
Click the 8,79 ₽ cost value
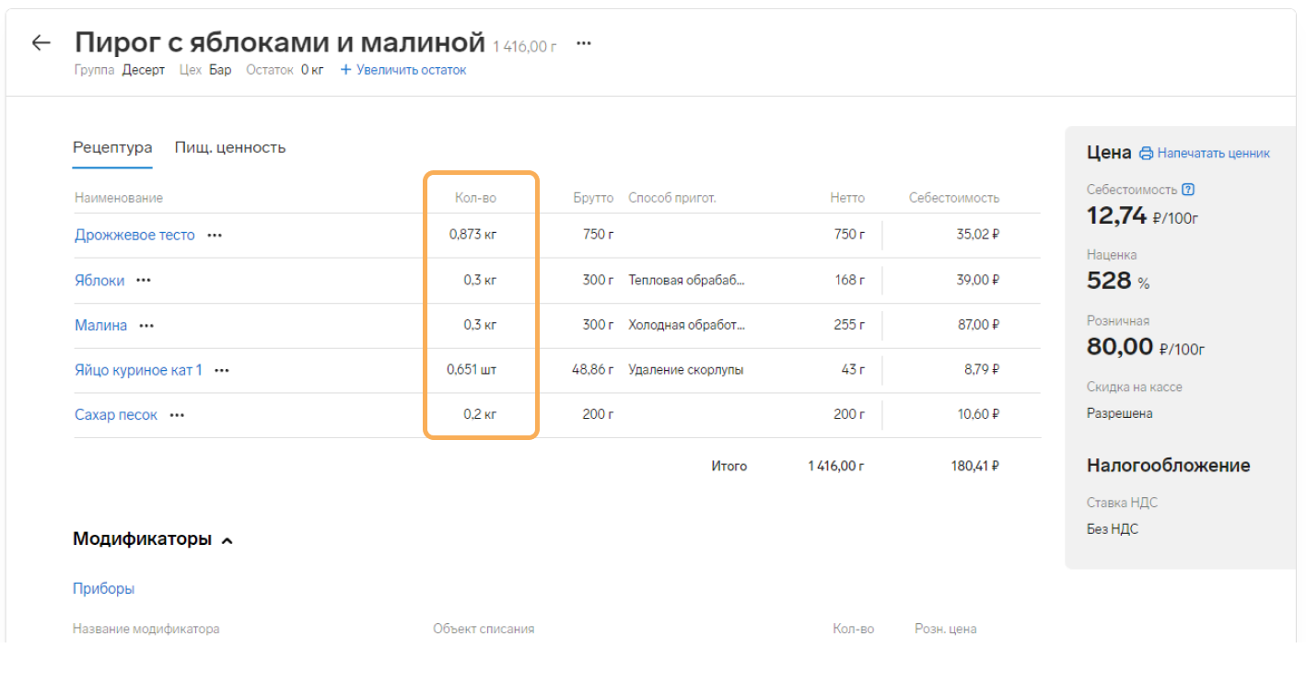point(982,370)
